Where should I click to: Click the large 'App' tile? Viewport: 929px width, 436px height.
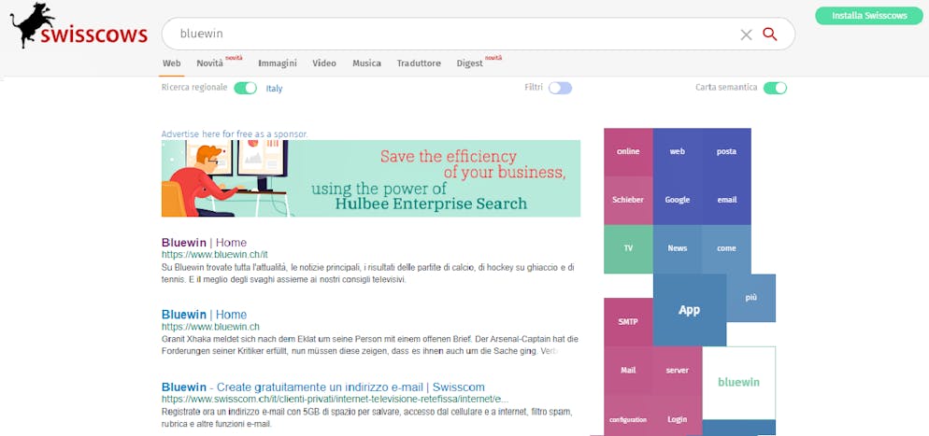point(690,310)
